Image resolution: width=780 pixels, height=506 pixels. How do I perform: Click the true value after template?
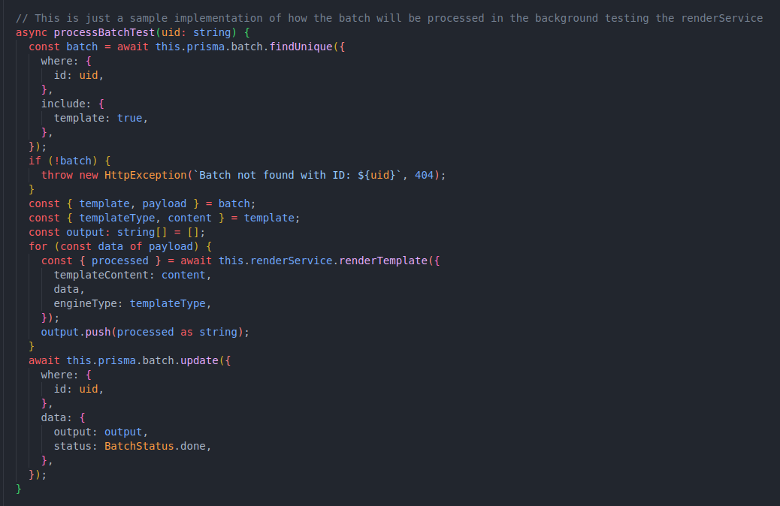[x=129, y=118]
